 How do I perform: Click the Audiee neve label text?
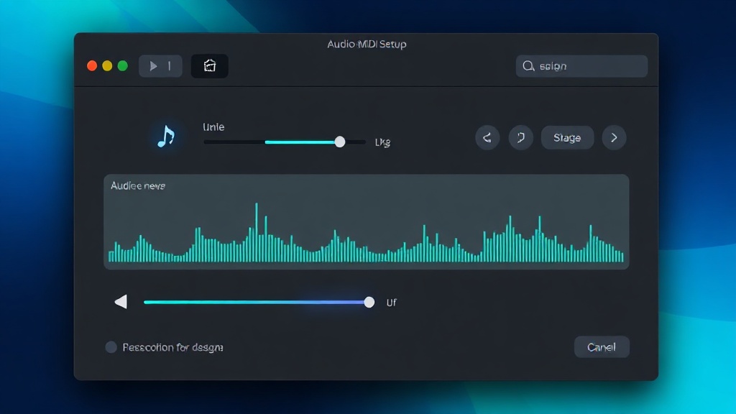click(138, 186)
